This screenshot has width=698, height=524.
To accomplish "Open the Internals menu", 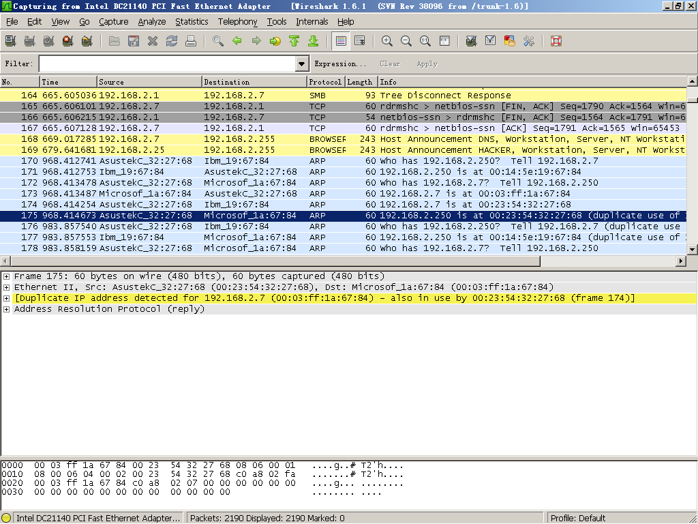I will [x=312, y=21].
